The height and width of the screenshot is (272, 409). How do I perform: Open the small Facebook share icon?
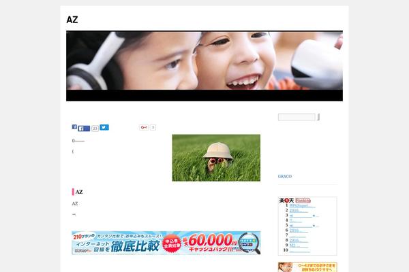pyautogui.click(x=74, y=126)
